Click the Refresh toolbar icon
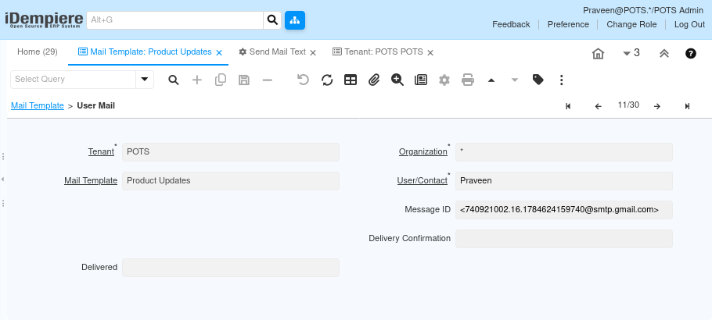712x320 pixels. (327, 80)
